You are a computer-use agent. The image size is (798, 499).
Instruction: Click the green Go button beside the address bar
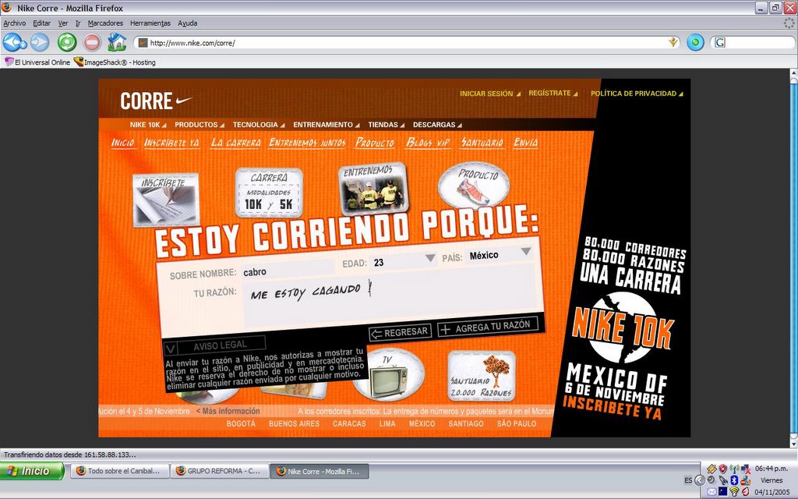[694, 42]
